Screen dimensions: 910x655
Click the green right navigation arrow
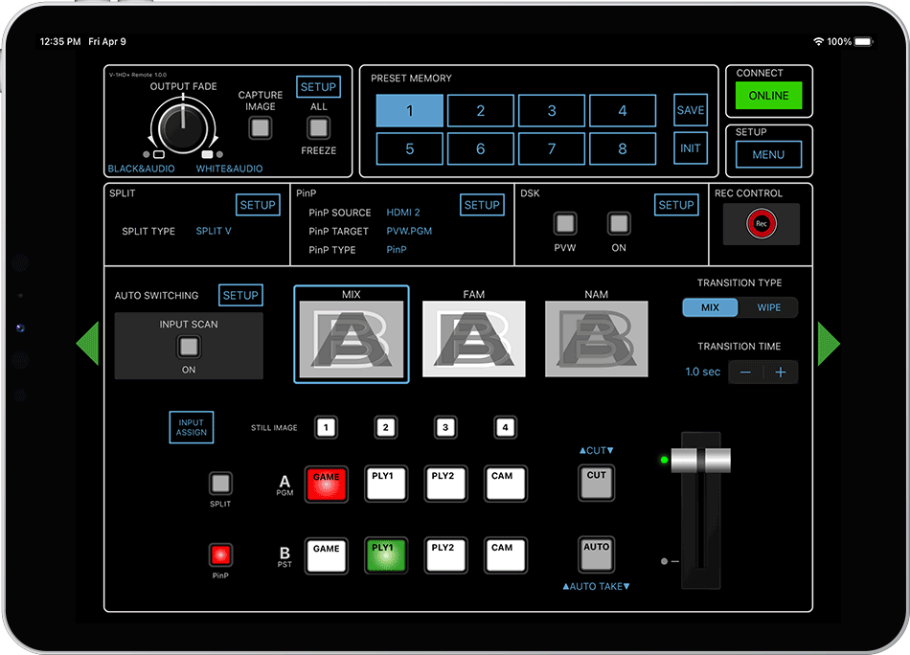829,344
